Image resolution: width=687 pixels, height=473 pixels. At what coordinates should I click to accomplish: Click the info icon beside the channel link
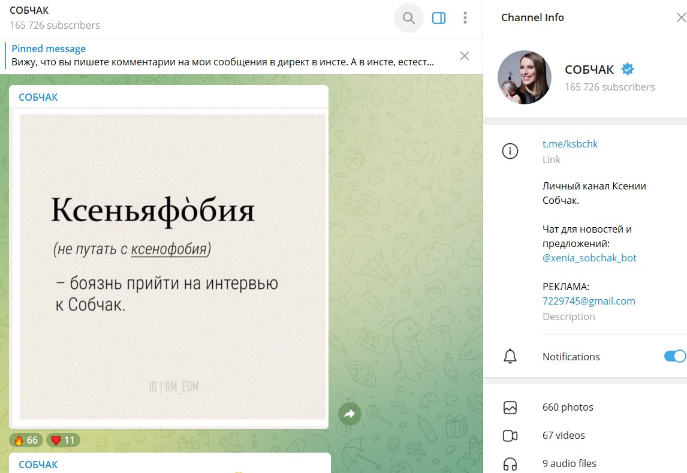pos(510,151)
